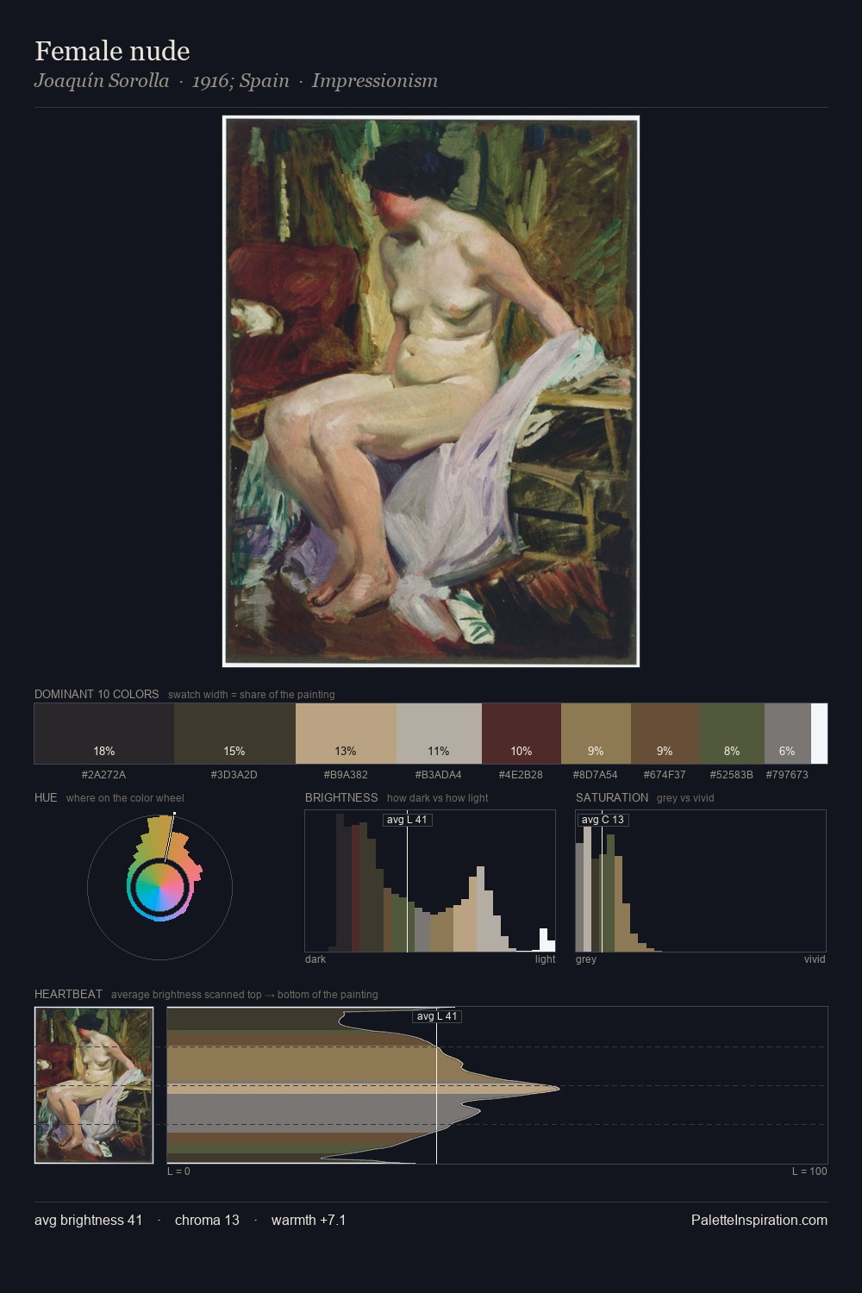Viewport: 862px width, 1293px height.
Task: Click the artist name Joaquín Sorolla
Action: click(102, 81)
